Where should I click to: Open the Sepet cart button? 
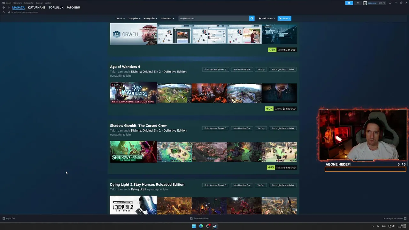tap(284, 19)
